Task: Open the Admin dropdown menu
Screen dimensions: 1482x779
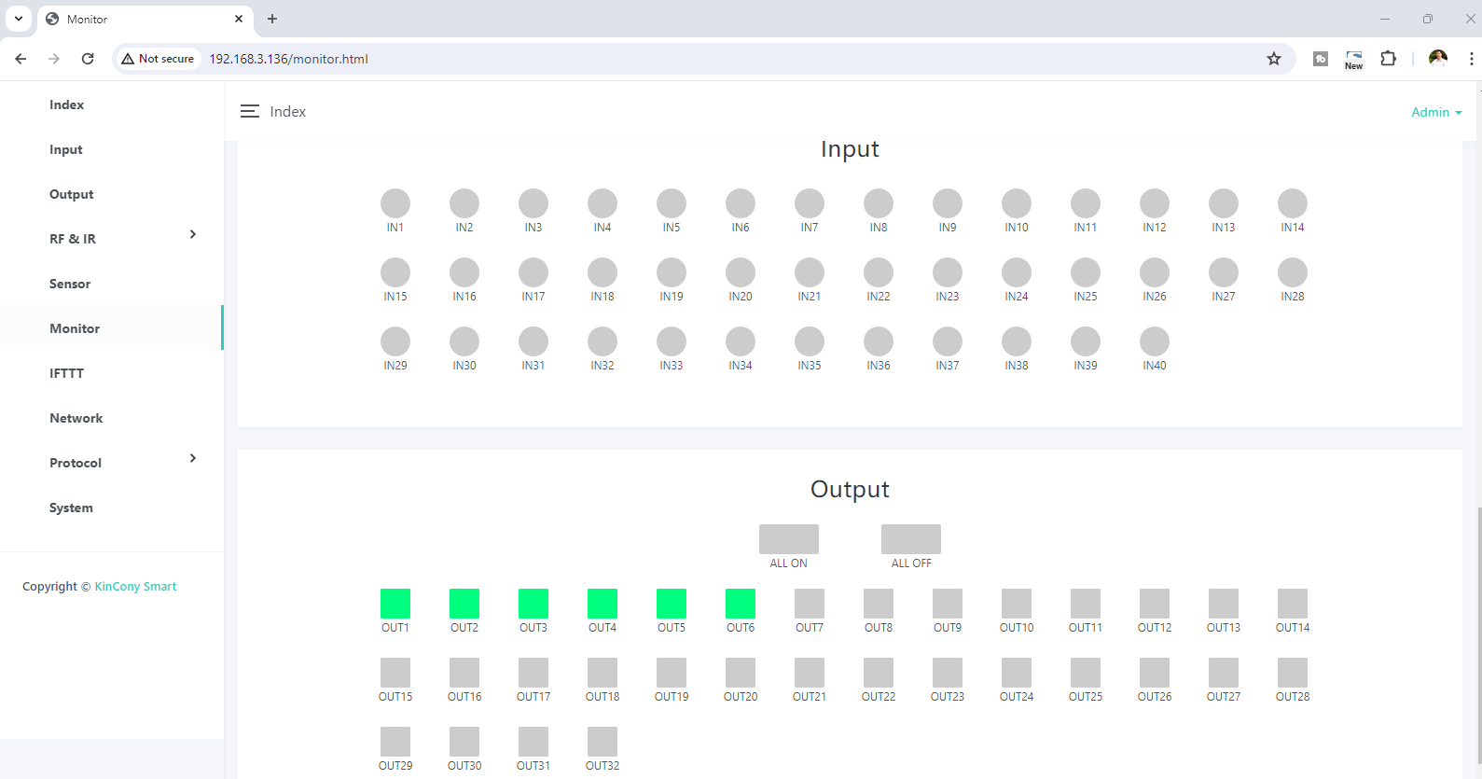Action: click(1435, 112)
